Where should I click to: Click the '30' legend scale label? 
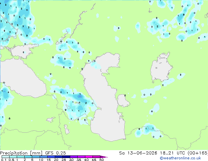71,160
